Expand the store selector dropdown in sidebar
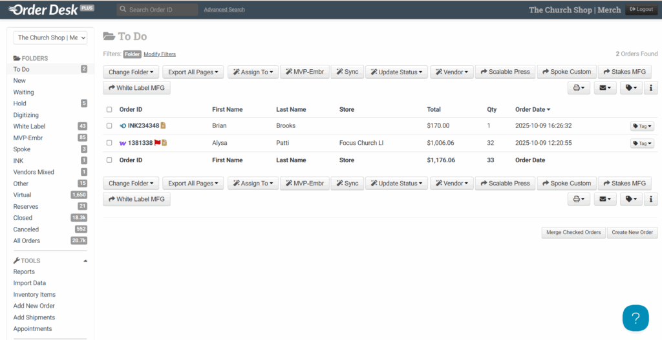 pos(50,38)
